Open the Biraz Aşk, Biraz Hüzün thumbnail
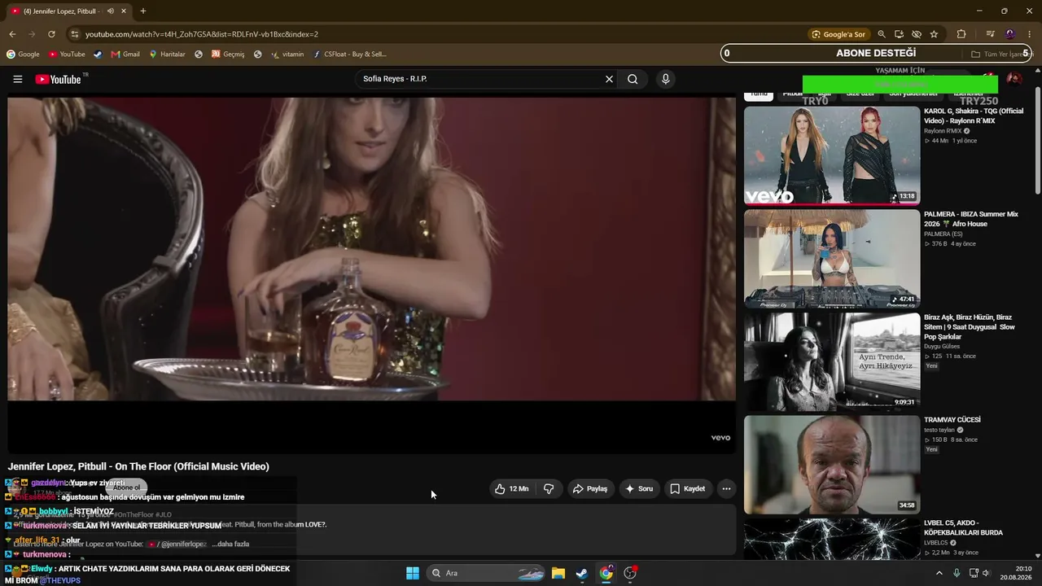The width and height of the screenshot is (1042, 586). pos(832,362)
